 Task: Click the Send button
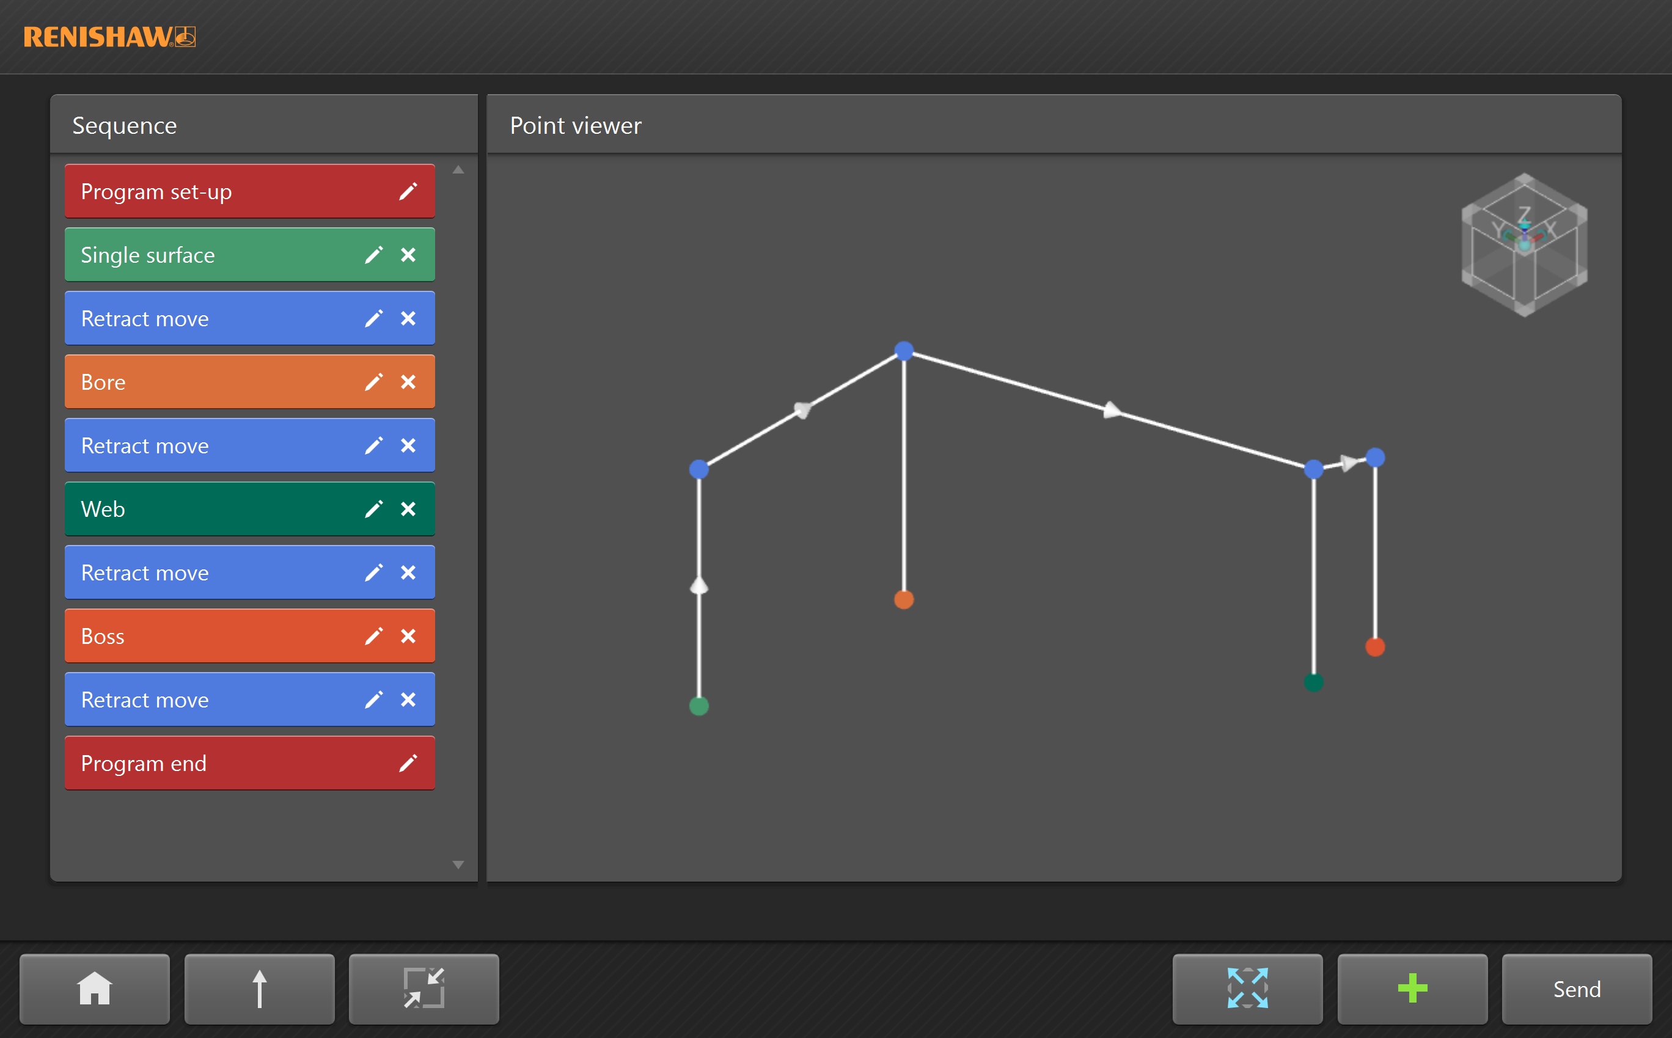(x=1576, y=989)
